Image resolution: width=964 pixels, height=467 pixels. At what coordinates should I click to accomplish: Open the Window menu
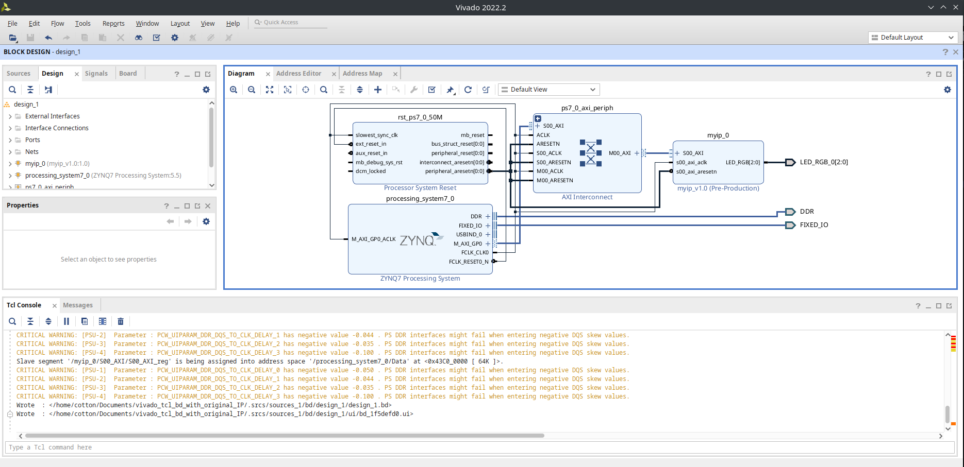click(x=147, y=24)
